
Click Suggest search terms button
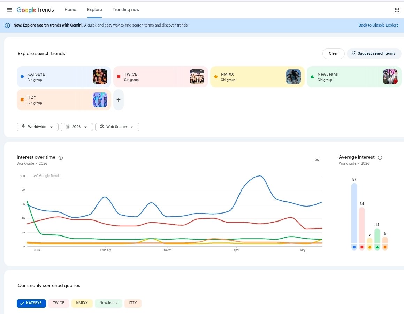tap(374, 54)
